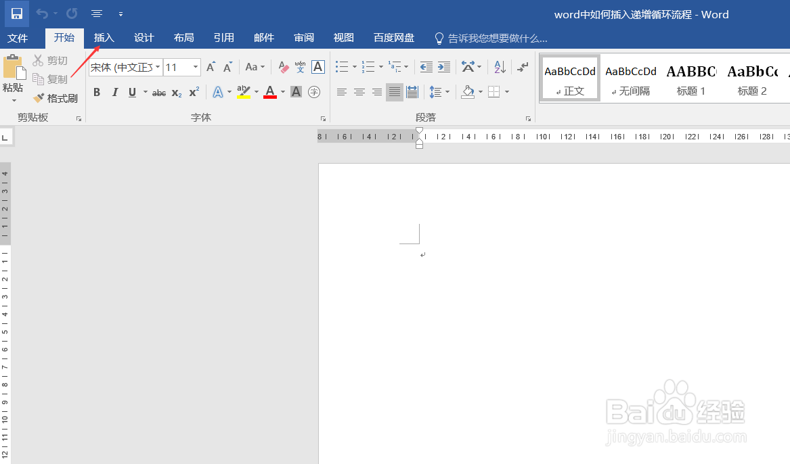Switch to the 插入 ribbon tab
The image size is (790, 464).
104,38
